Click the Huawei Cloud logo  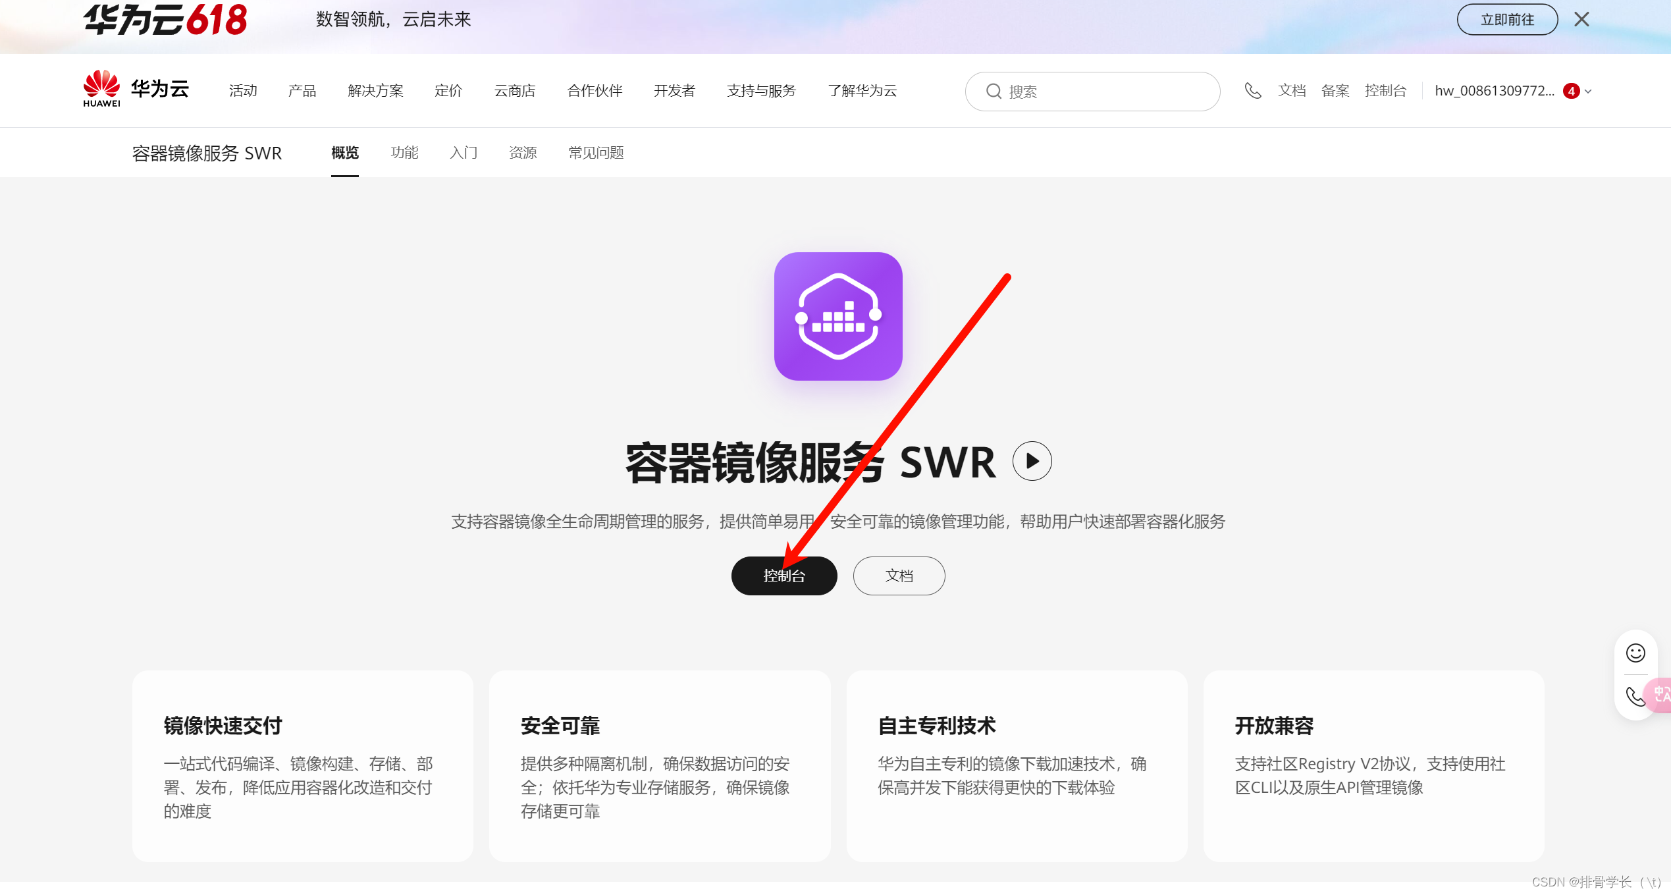(x=136, y=89)
